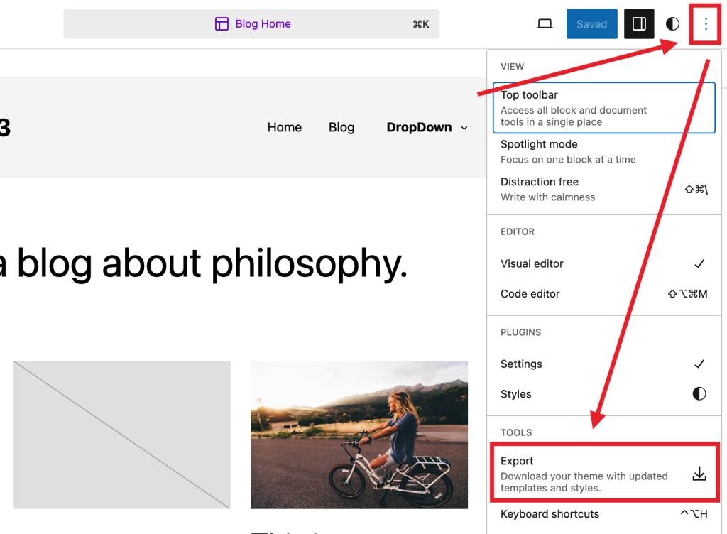
Task: Open the desktop preview icon
Action: (x=545, y=23)
